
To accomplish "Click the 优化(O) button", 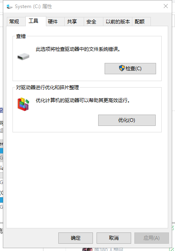I will (127, 120).
